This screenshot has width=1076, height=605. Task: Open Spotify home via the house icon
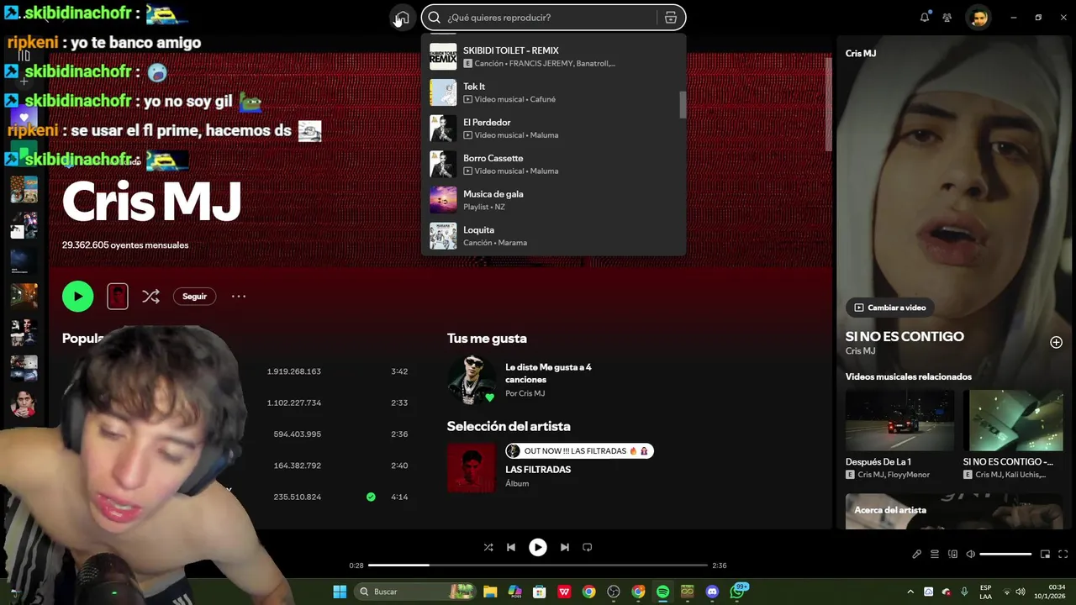pos(402,18)
